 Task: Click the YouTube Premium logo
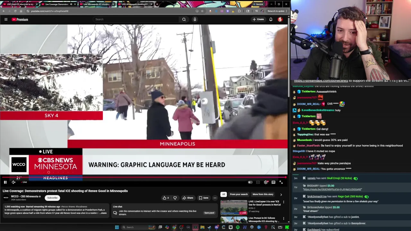(x=20, y=20)
